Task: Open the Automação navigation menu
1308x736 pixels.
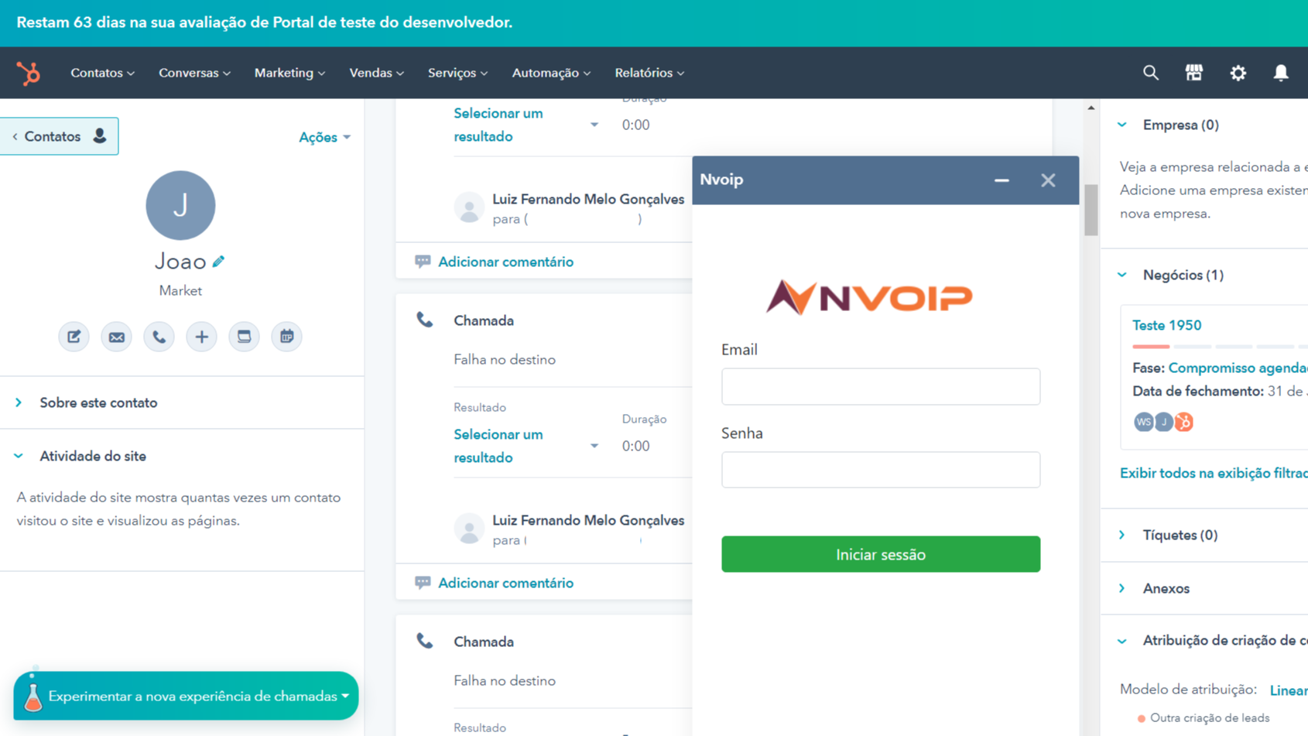Action: point(551,73)
